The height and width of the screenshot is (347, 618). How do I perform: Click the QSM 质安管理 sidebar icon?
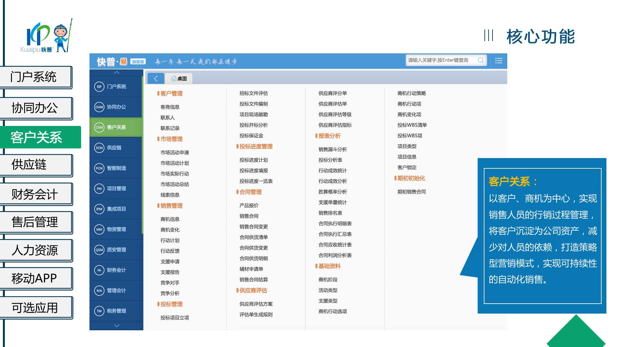tap(99, 250)
